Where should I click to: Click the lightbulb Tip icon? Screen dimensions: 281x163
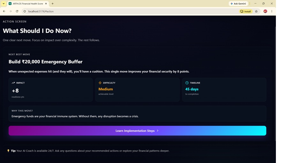tap(8, 151)
